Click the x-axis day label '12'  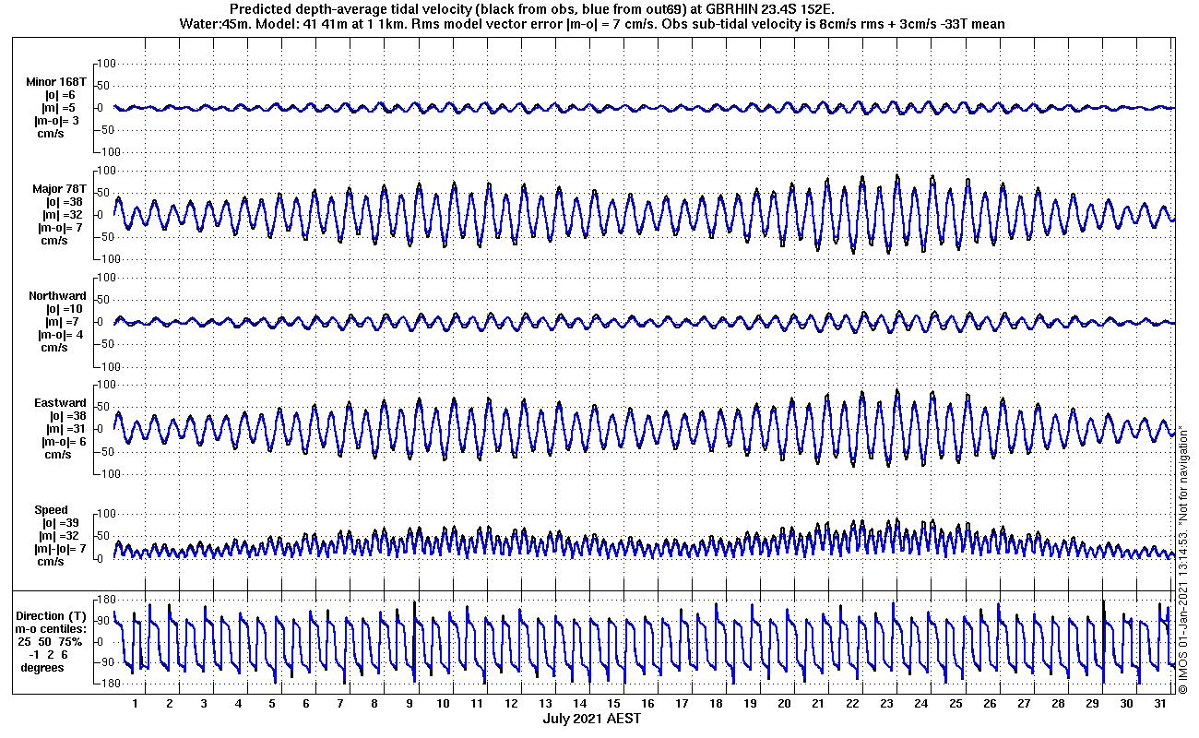[511, 703]
